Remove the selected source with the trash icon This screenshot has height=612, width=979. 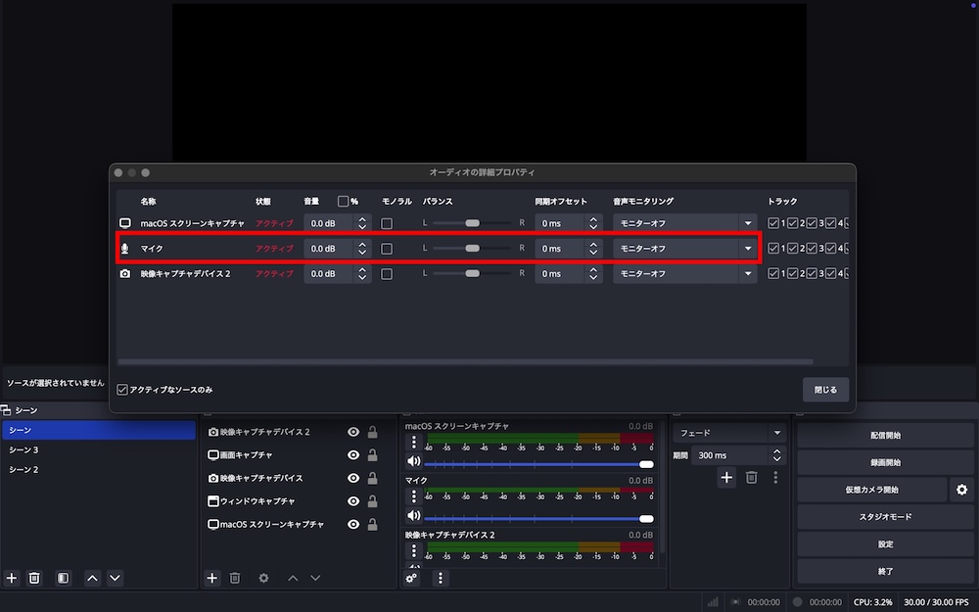(x=235, y=578)
